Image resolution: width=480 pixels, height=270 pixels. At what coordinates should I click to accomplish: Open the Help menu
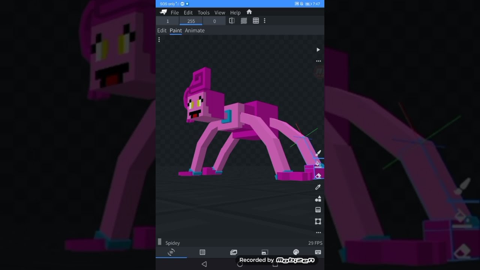(x=235, y=12)
